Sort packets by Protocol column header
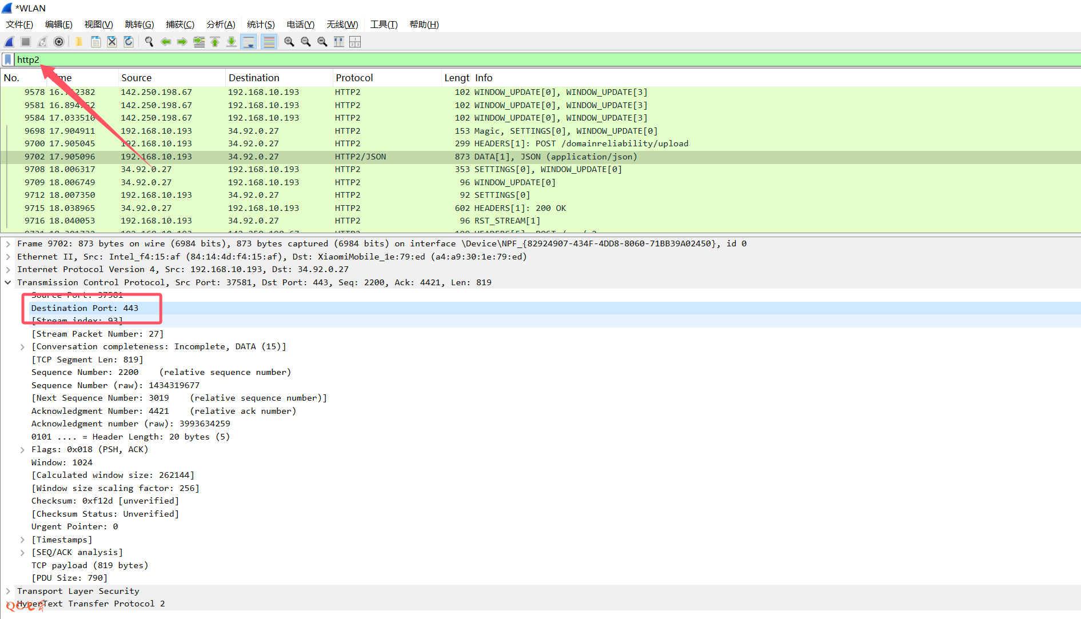Image resolution: width=1081 pixels, height=619 pixels. pyautogui.click(x=354, y=78)
